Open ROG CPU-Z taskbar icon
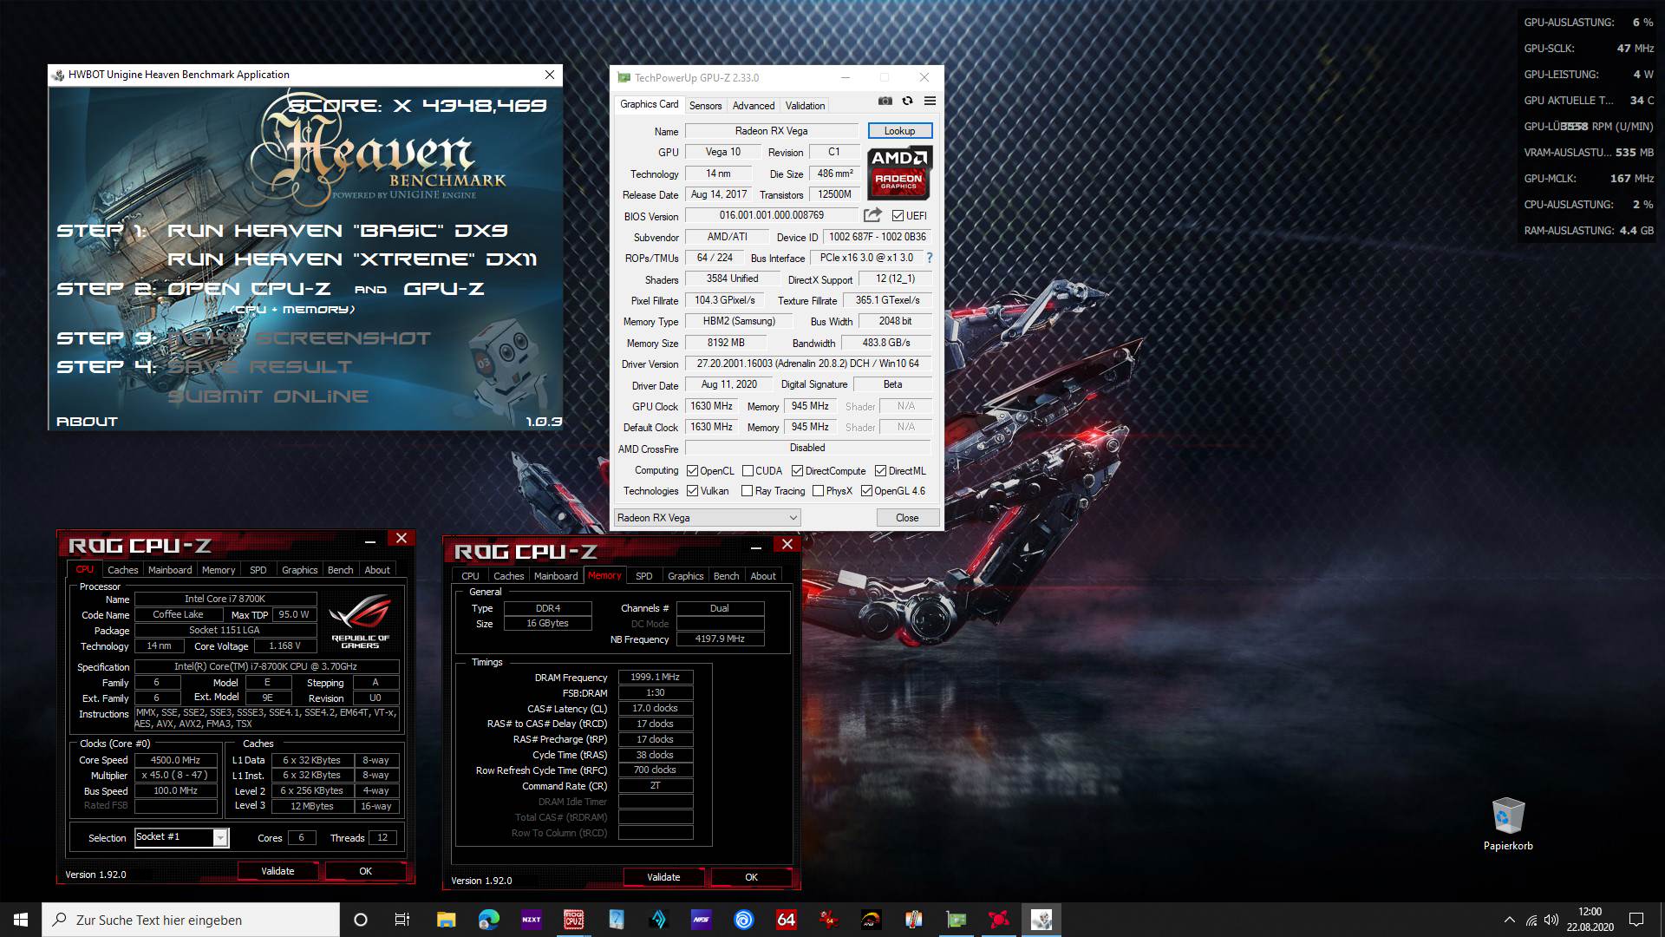Screen dimensions: 1665x937 [573, 920]
